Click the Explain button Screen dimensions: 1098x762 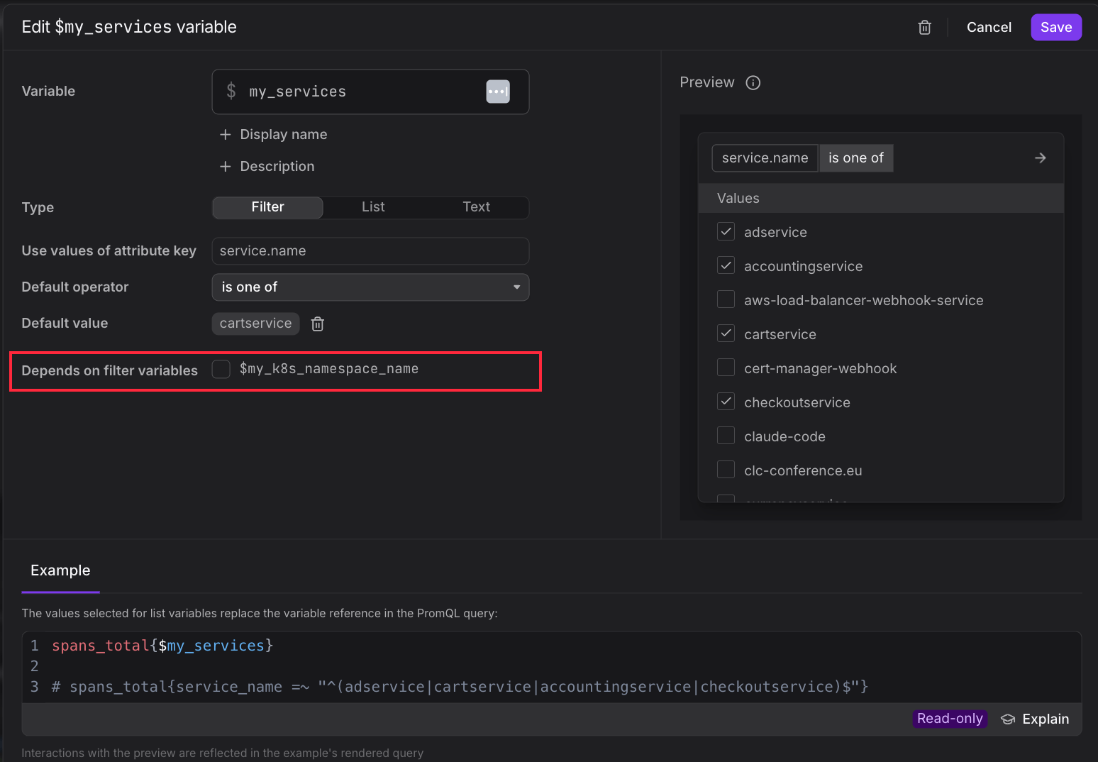coord(1035,719)
